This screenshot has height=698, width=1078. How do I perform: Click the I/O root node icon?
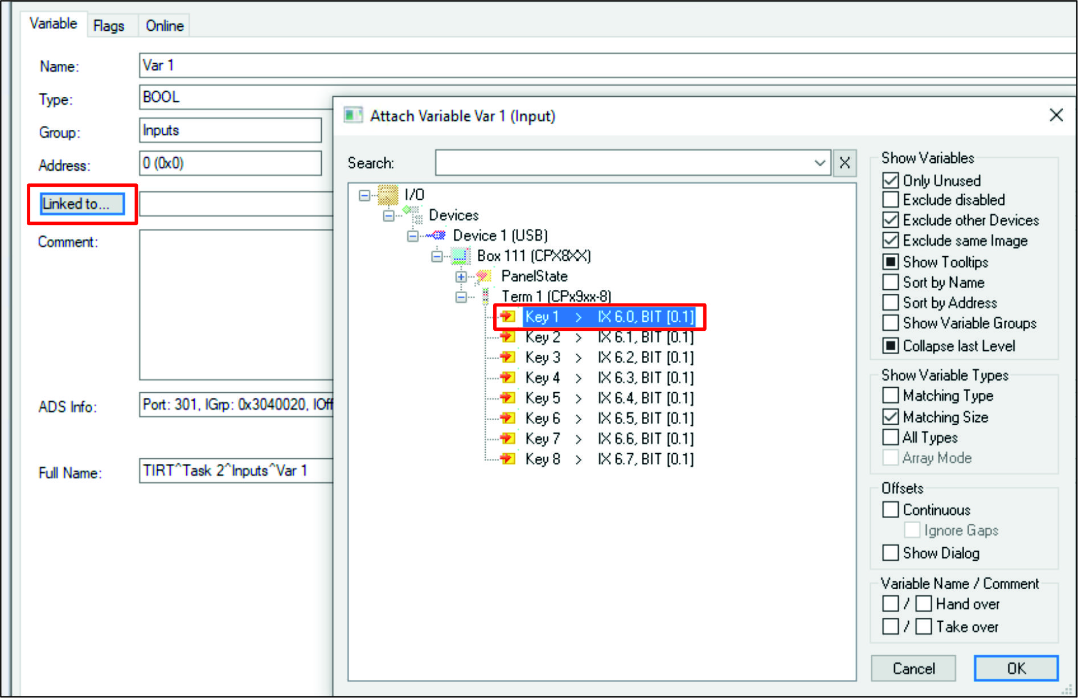[388, 195]
